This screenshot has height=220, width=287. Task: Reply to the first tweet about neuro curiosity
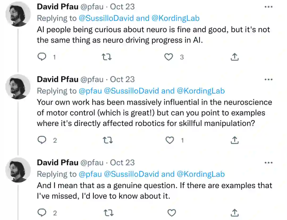(42, 57)
